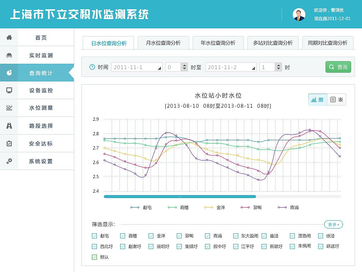This screenshot has height=272, width=362.
Task: Click the monitor icon for device monitoring
Action: point(9,90)
